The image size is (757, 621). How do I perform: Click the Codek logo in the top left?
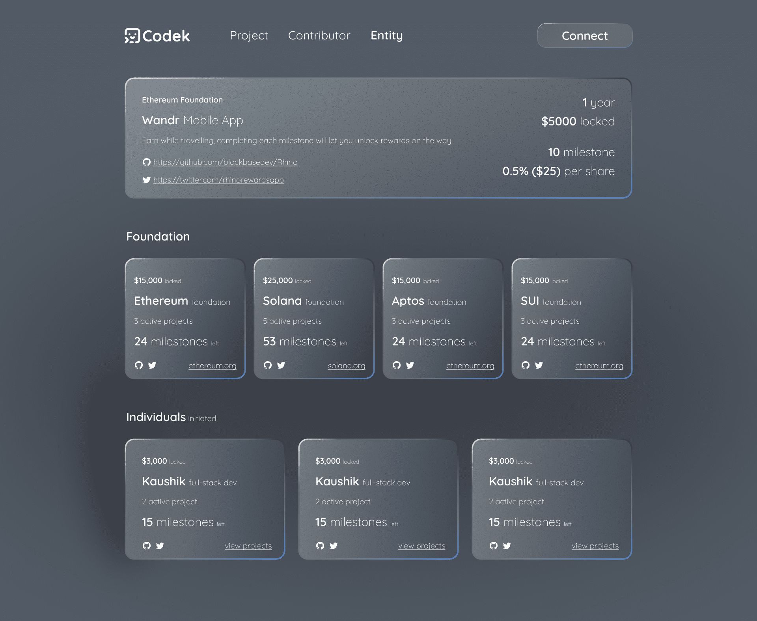157,35
